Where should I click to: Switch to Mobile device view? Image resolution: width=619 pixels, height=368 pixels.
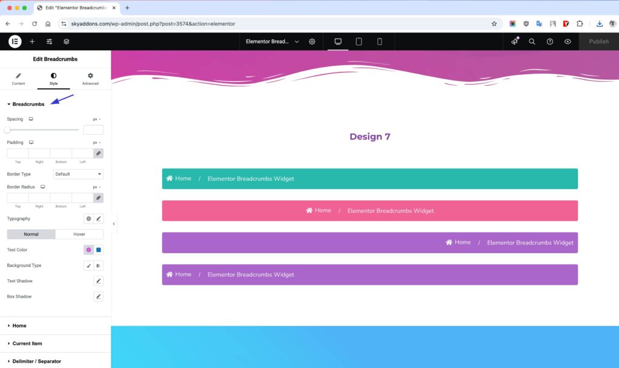(380, 42)
